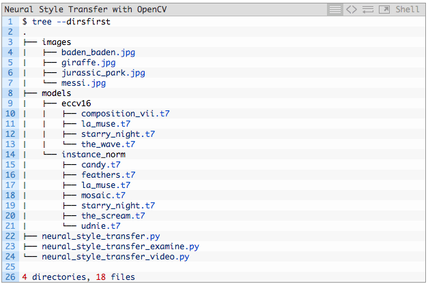The image size is (428, 284).
Task: Select candy.t7 model file
Action: [100, 165]
